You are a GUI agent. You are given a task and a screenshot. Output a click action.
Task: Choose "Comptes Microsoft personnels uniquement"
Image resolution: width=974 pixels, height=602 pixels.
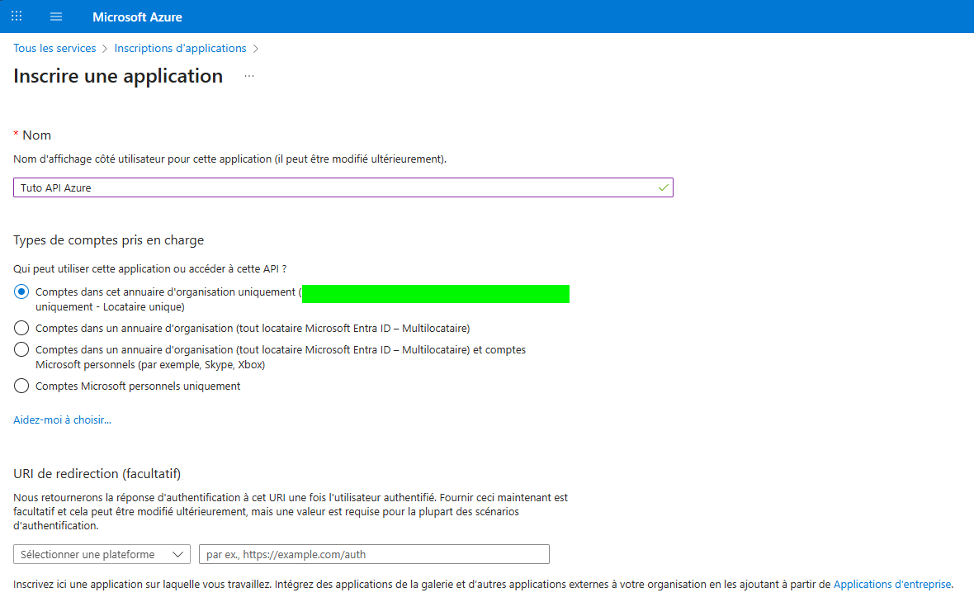[x=21, y=385]
